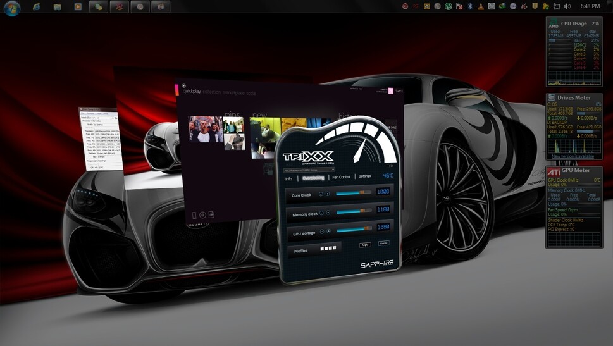Click the Memory clock value field 1180
The height and width of the screenshot is (346, 613).
click(x=383, y=209)
